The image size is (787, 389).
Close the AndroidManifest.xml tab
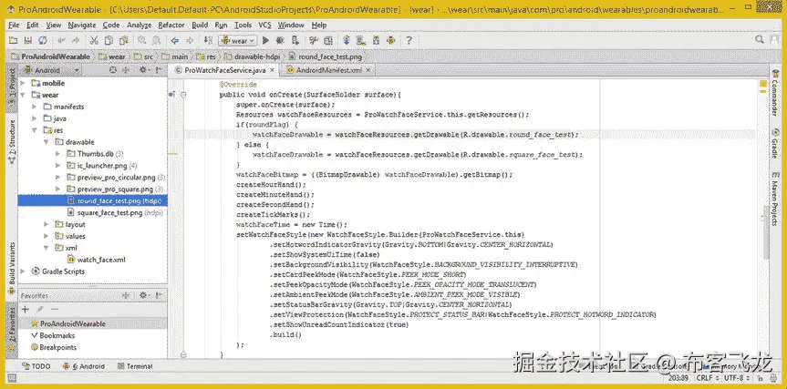click(x=368, y=71)
